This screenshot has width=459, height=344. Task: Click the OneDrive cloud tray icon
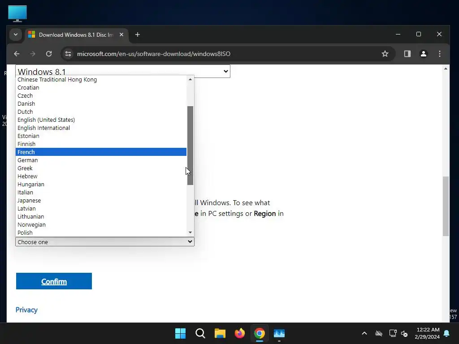(x=379, y=333)
